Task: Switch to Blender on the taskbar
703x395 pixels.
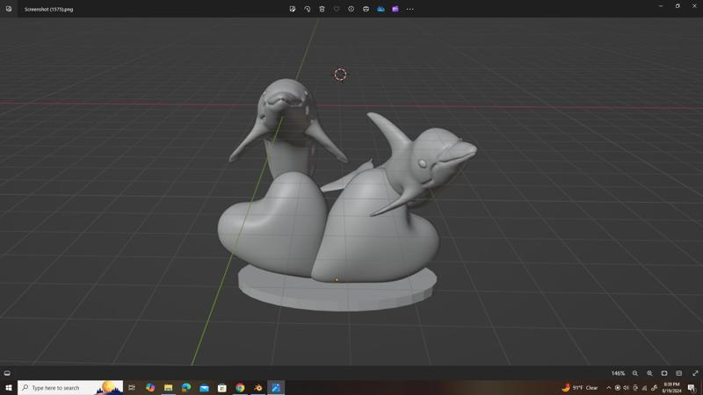Action: click(x=258, y=388)
